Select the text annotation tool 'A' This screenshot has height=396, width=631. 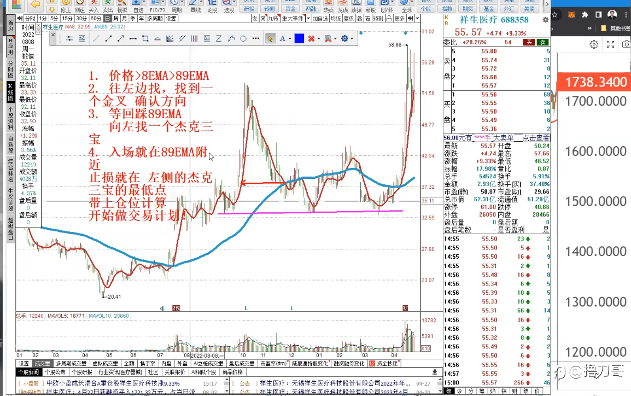click(283, 39)
